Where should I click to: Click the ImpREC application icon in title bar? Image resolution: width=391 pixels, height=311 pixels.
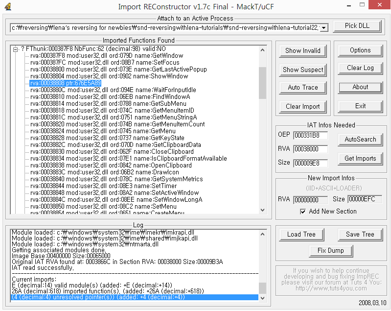click(8, 6)
